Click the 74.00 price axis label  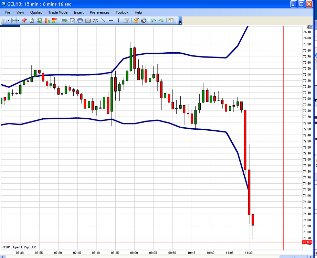tap(307, 38)
